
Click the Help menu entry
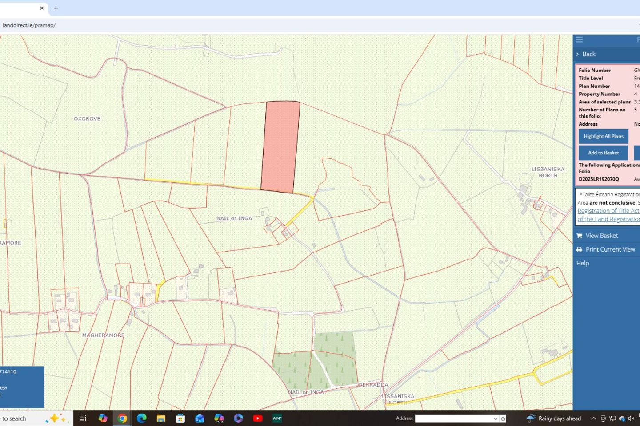[582, 263]
